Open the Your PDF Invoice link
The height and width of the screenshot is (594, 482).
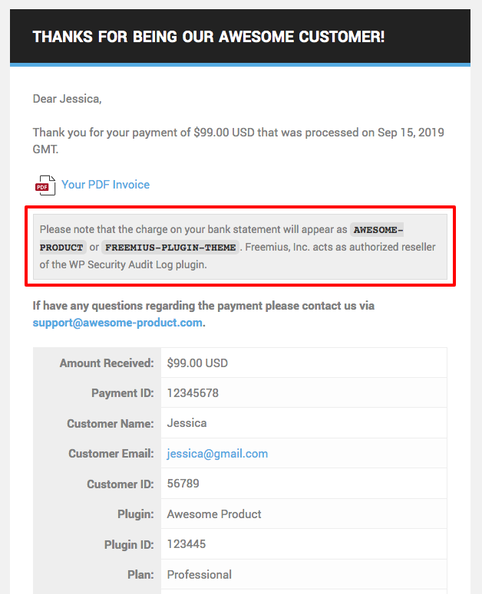[x=105, y=185]
